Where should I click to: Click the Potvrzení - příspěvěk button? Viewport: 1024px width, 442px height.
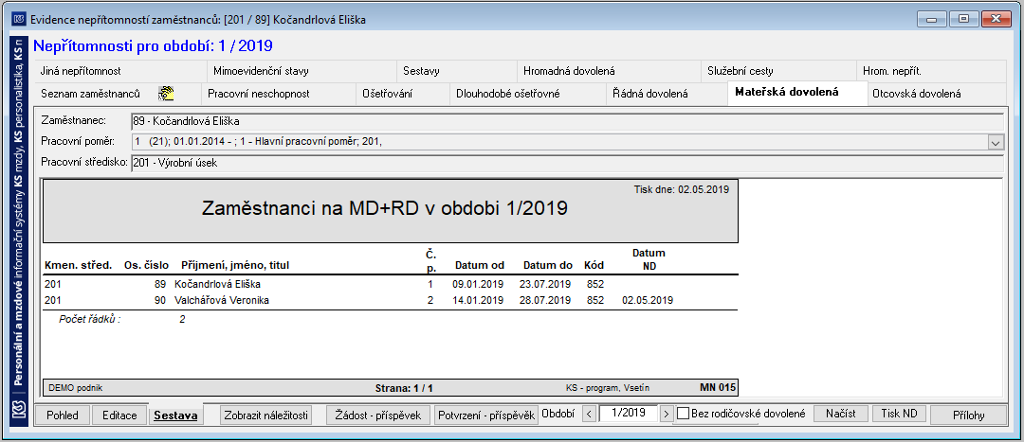(x=486, y=415)
